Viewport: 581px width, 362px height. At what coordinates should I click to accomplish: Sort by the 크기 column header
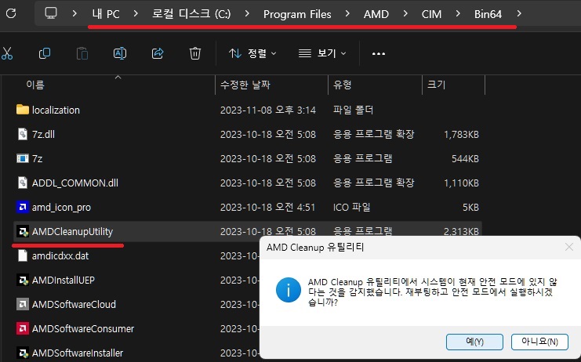(436, 85)
